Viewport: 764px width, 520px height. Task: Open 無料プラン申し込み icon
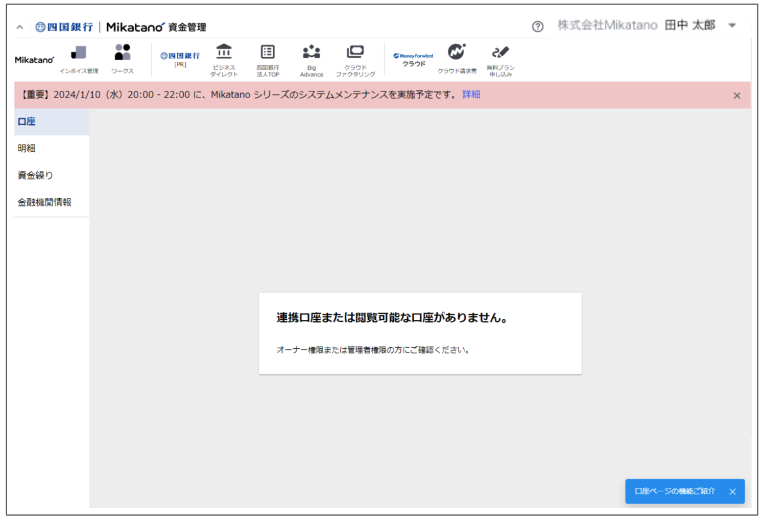point(500,60)
